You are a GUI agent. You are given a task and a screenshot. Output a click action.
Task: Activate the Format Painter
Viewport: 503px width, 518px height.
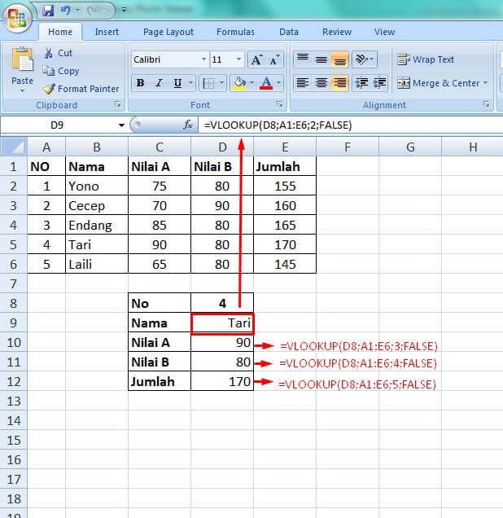pos(81,89)
